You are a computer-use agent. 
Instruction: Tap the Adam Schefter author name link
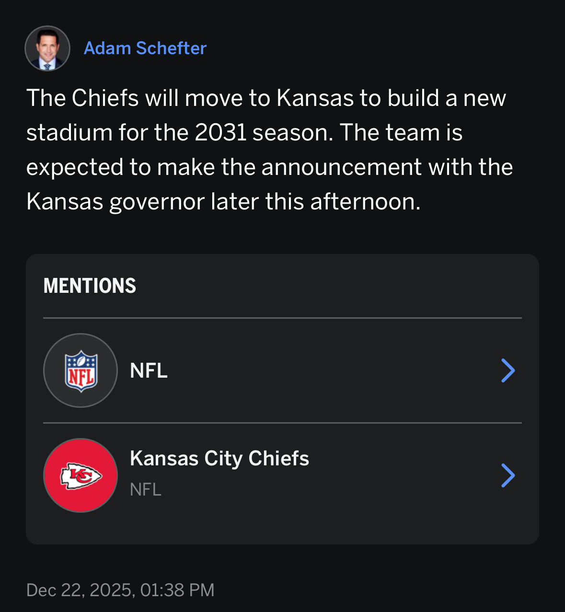tap(145, 48)
